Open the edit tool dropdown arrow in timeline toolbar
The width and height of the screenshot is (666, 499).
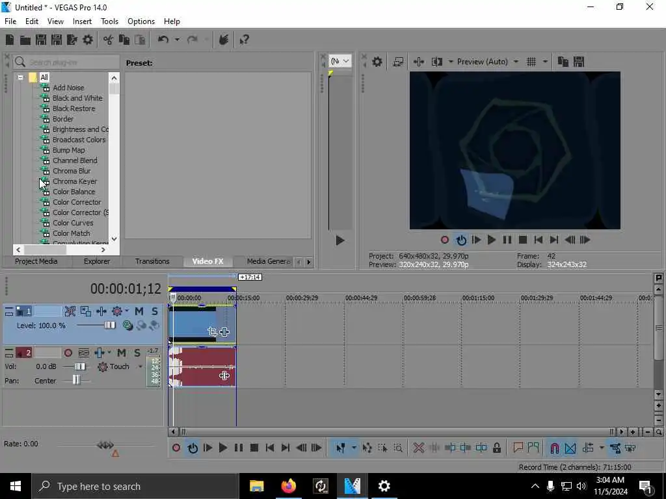tap(353, 448)
